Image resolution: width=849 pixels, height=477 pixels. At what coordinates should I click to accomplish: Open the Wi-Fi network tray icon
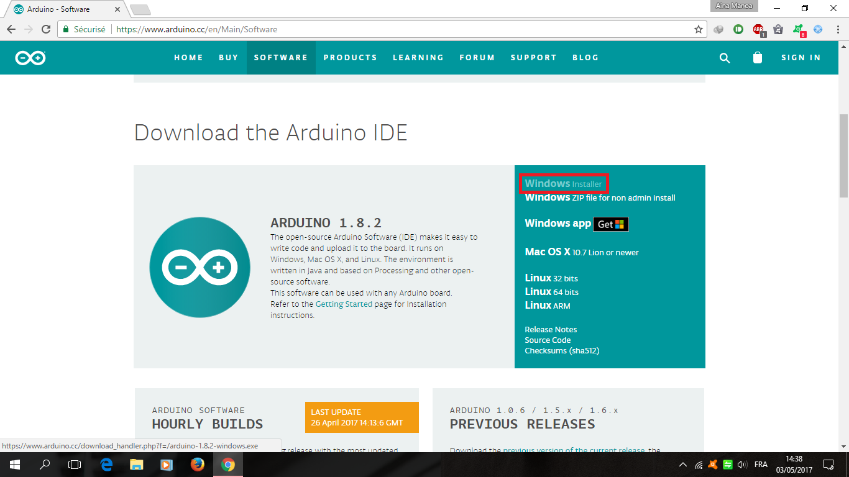pos(699,465)
